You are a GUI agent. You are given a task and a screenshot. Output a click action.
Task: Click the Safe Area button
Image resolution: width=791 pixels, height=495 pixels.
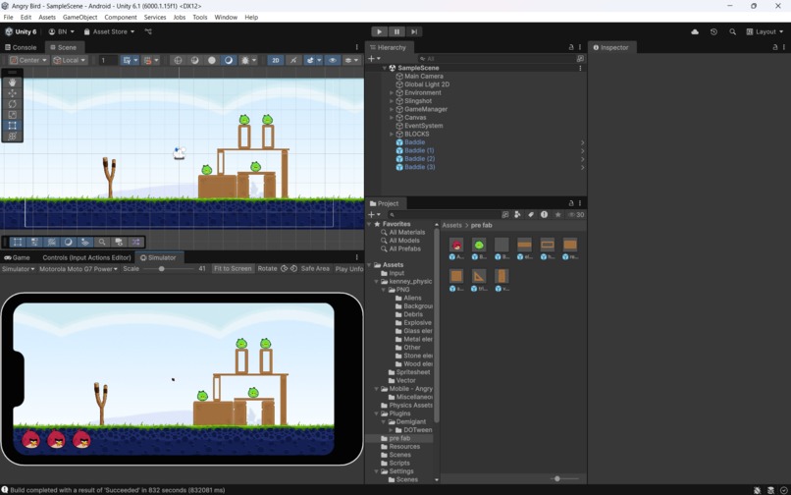tap(315, 269)
